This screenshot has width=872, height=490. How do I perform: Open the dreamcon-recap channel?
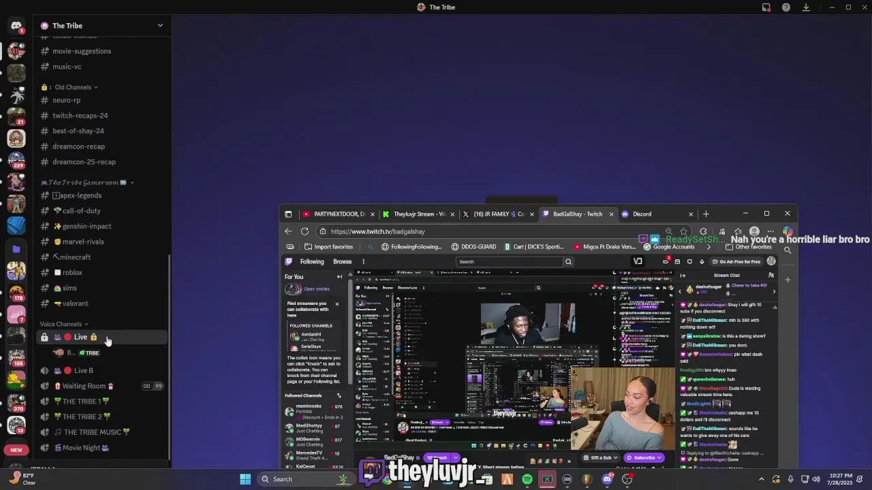tap(102, 146)
